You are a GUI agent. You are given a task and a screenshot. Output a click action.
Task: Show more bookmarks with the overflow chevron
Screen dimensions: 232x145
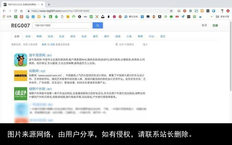[212, 17]
